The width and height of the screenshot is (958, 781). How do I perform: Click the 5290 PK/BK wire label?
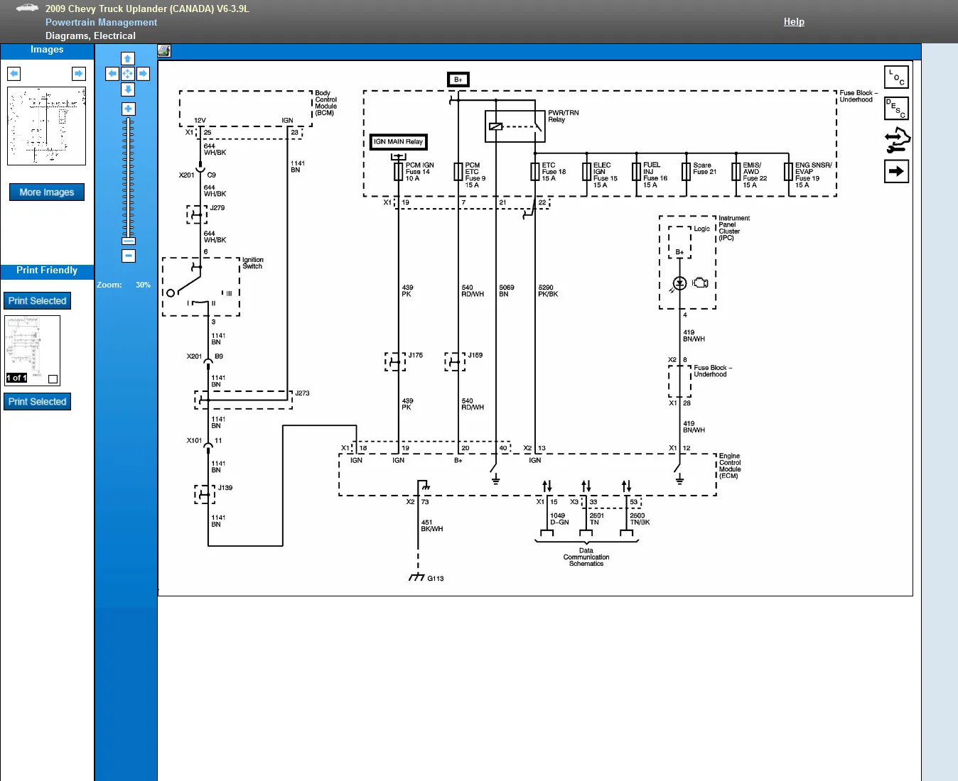click(548, 291)
